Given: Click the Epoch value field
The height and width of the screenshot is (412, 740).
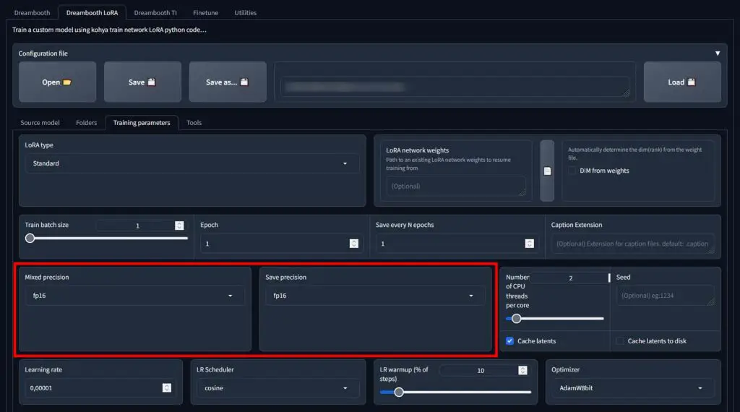Looking at the screenshot, I should [281, 244].
